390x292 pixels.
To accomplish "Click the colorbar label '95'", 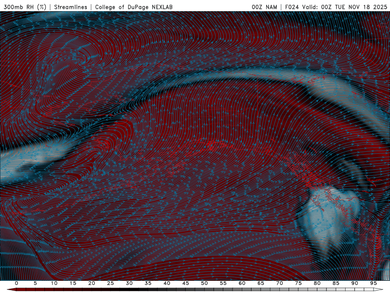I will 373,283.
